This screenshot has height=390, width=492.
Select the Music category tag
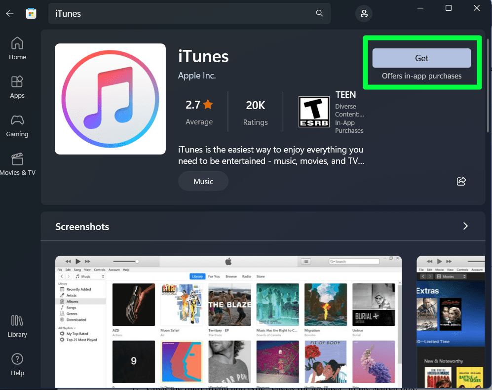[x=203, y=181]
